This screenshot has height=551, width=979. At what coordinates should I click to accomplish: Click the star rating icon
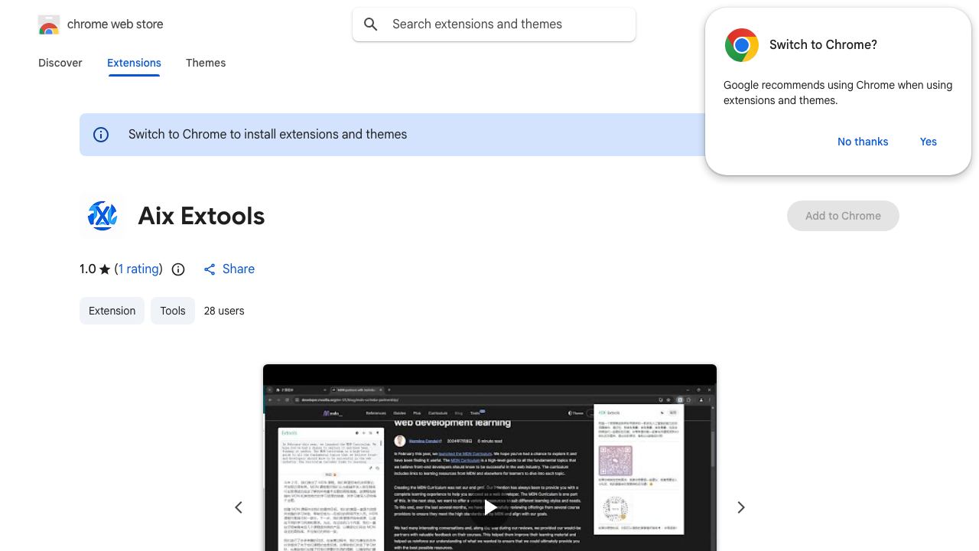(105, 269)
